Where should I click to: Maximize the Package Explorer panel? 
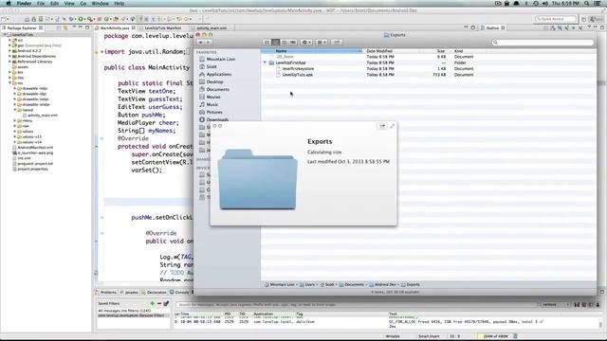87,27
